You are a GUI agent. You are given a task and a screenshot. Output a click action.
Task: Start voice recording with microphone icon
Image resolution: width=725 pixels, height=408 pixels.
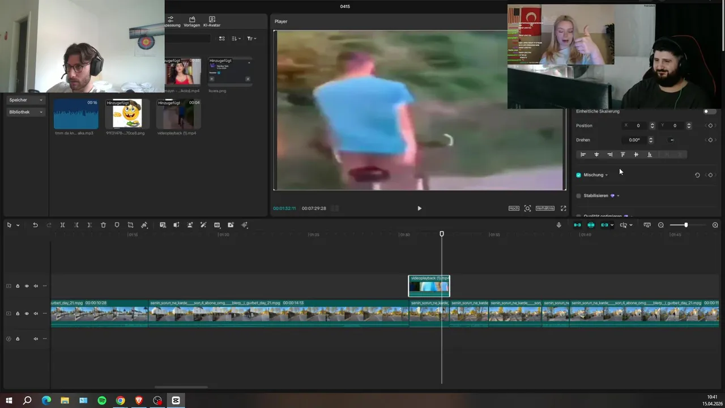558,225
